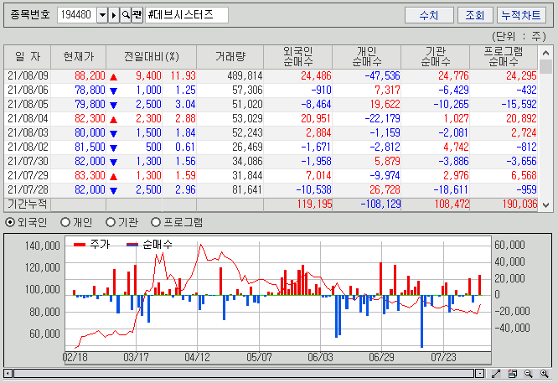Select the 21/08/02 date cell

pos(28,147)
